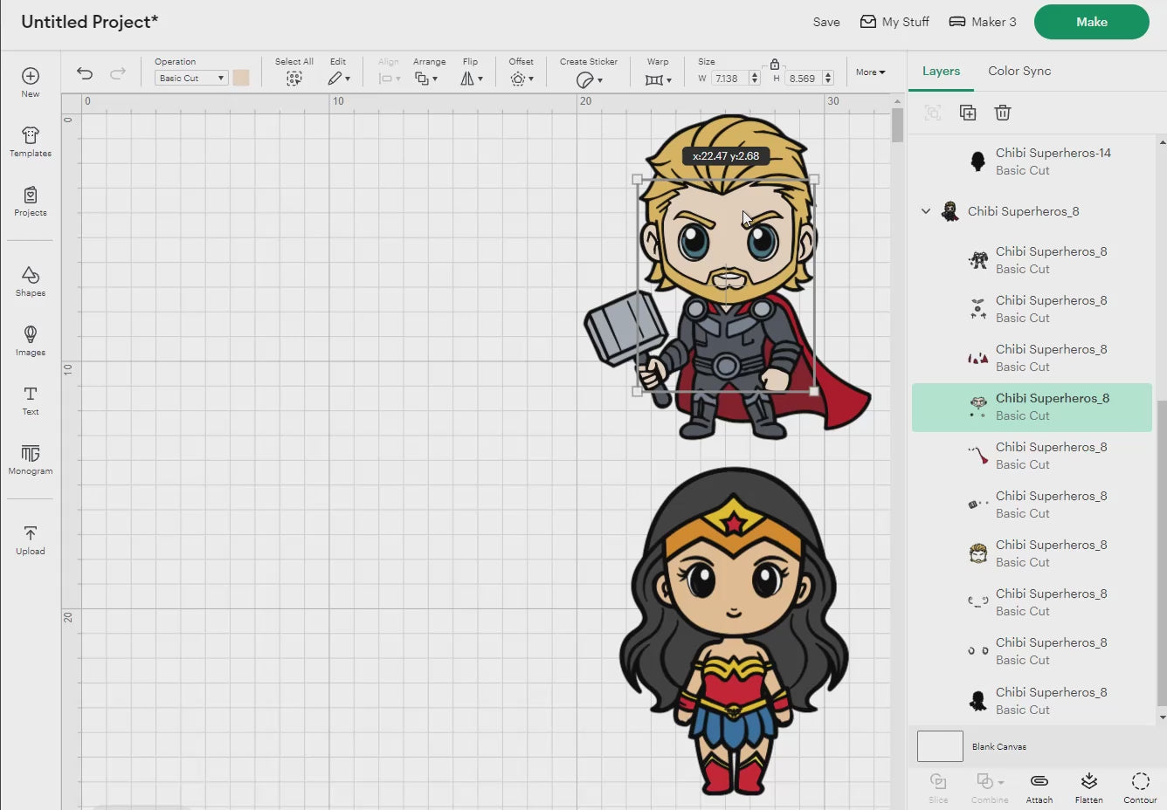
Task: Click the green Make button
Action: (1091, 22)
